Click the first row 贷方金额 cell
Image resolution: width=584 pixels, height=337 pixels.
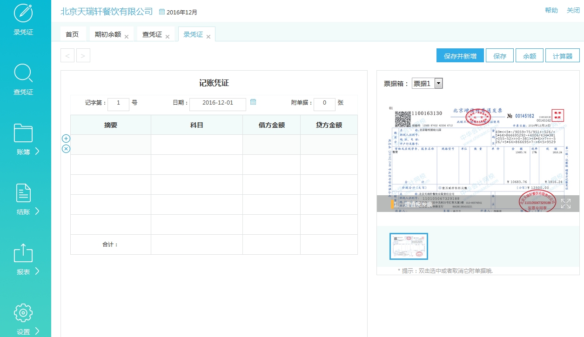click(329, 145)
